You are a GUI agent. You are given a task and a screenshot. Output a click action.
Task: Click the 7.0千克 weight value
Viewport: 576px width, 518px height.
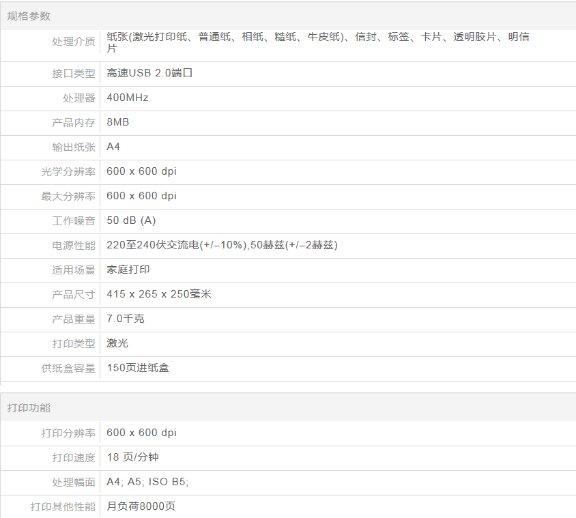pos(126,319)
